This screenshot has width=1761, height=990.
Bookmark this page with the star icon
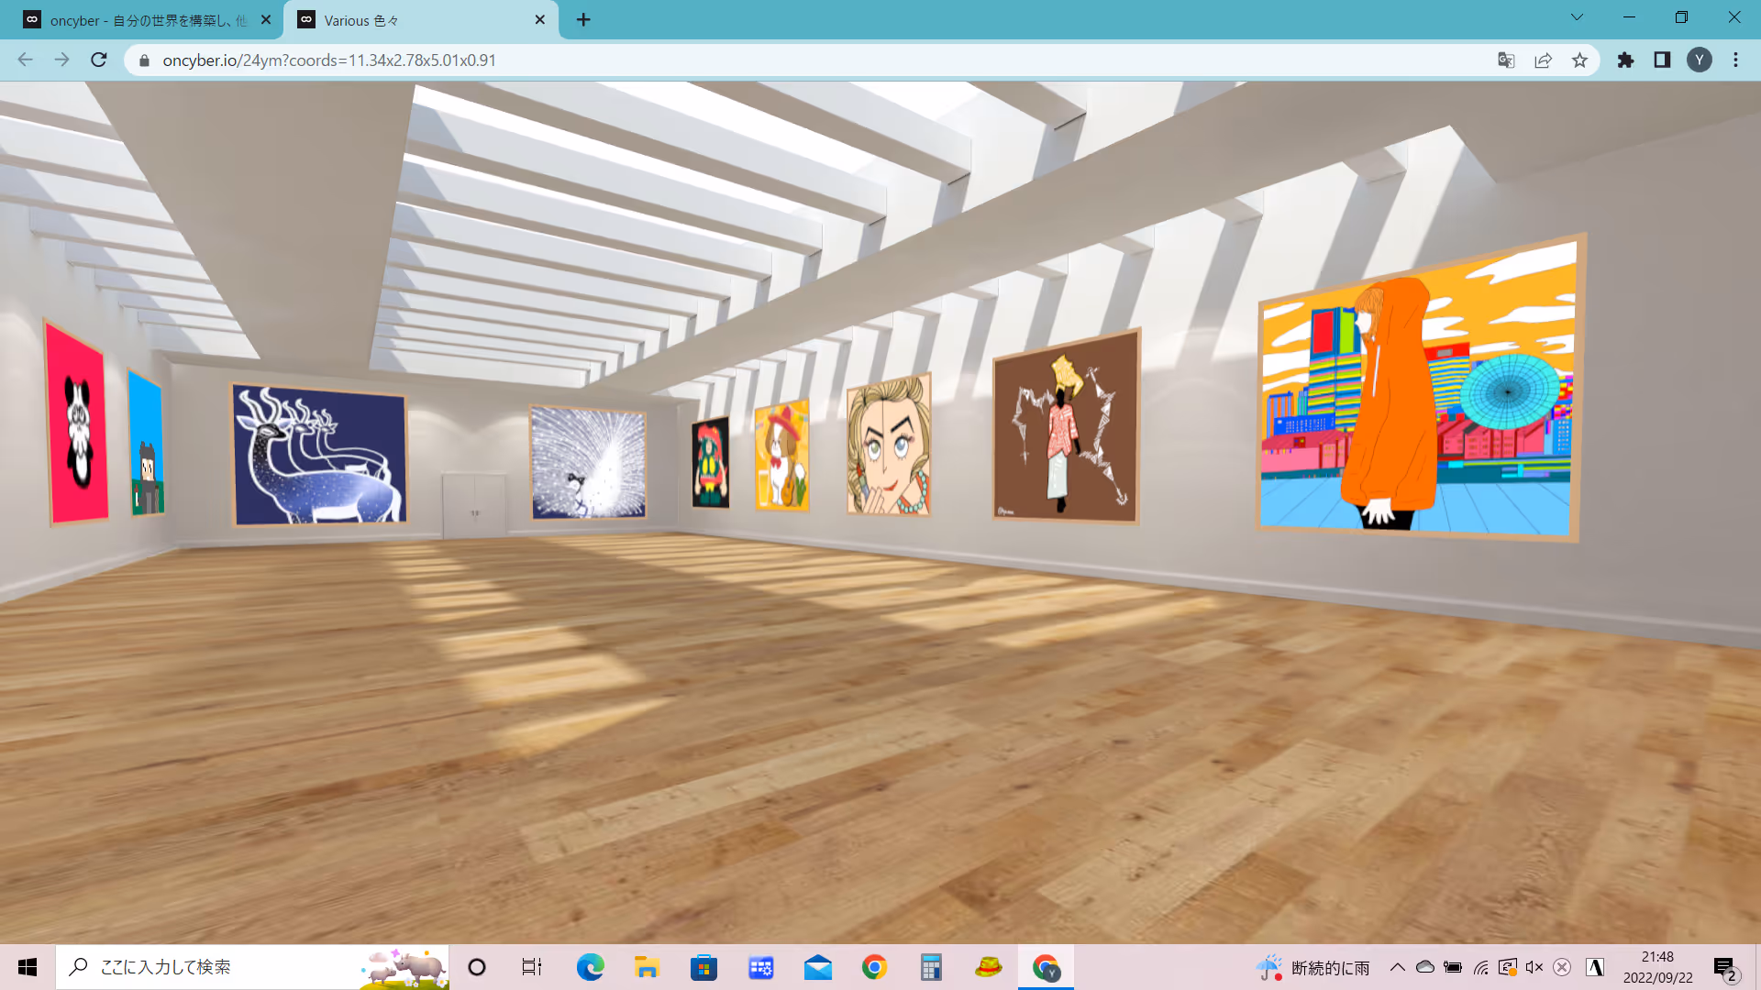point(1579,60)
